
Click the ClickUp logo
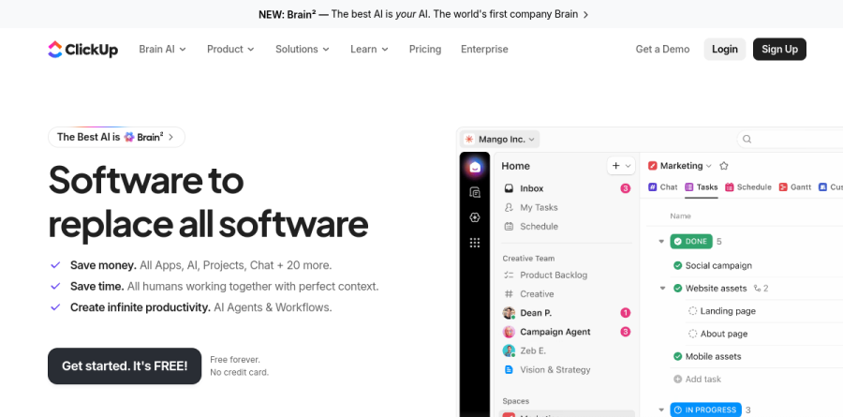[x=82, y=50]
